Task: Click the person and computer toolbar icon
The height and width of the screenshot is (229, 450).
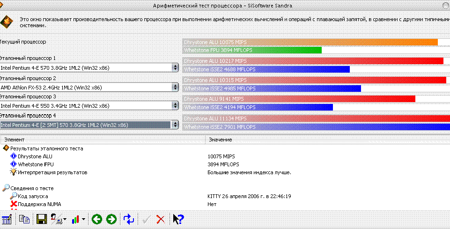Action: click(56, 219)
